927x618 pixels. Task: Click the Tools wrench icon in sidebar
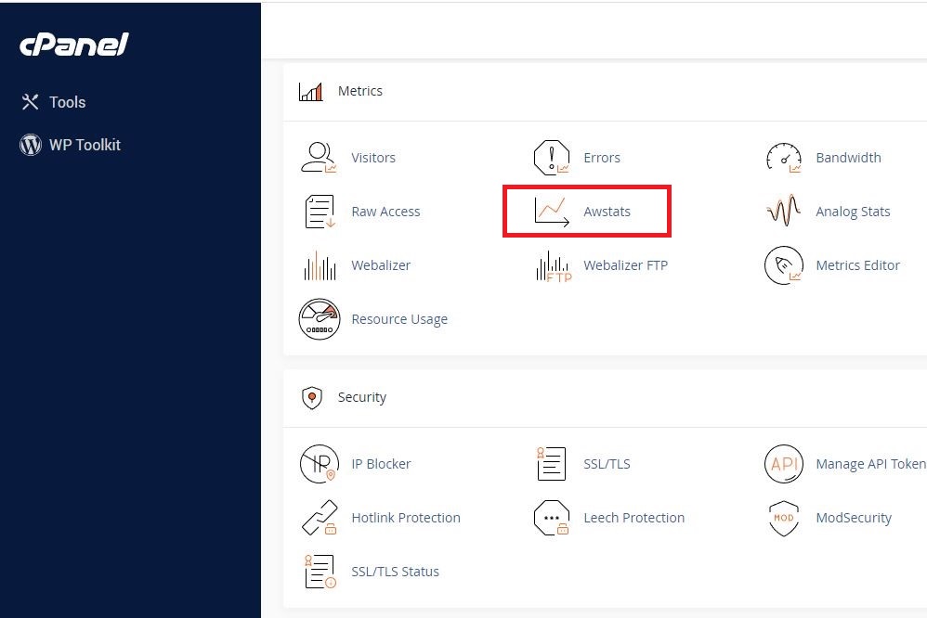click(30, 102)
